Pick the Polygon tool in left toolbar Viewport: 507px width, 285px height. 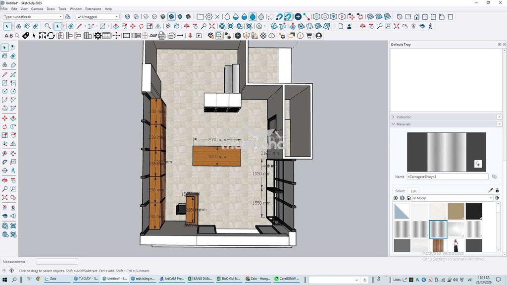(x=13, y=92)
